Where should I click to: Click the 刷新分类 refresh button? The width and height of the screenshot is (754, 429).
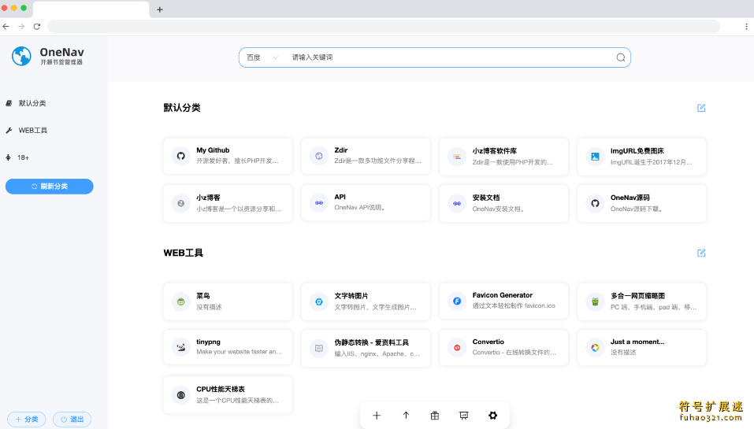coord(50,187)
